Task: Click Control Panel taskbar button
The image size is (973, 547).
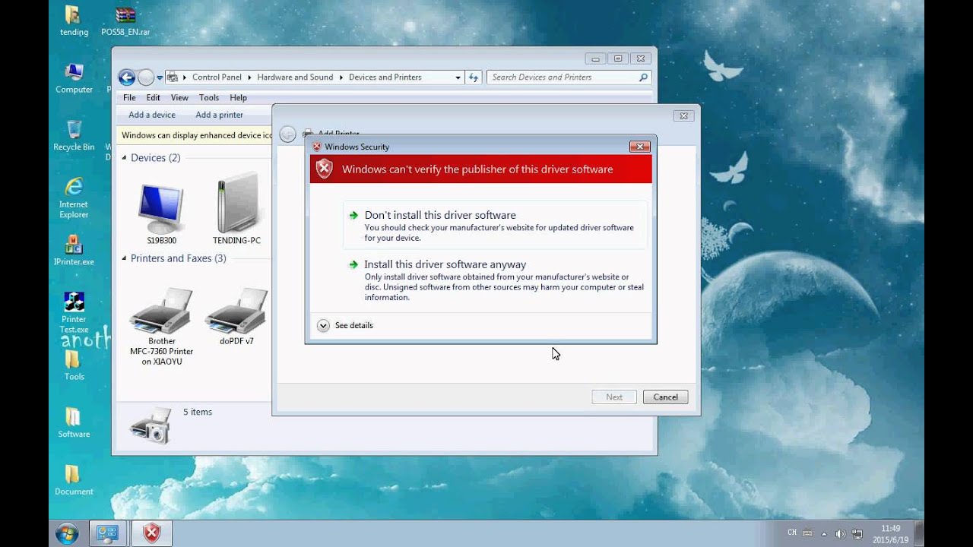Action: click(x=108, y=533)
